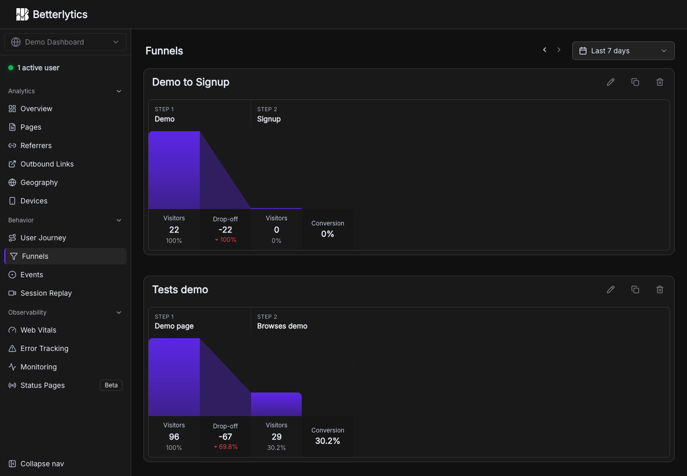
Task: Duplicate the Demo to Signup funnel
Action: (635, 82)
